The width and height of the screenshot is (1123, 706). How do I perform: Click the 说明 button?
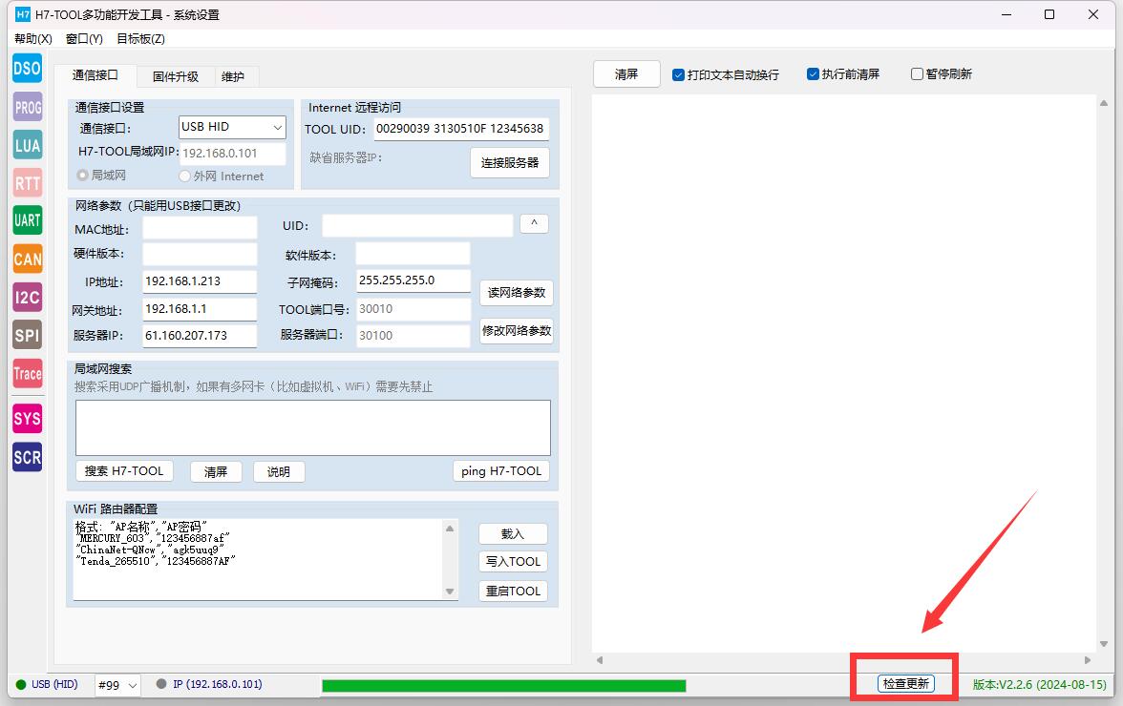pos(279,472)
